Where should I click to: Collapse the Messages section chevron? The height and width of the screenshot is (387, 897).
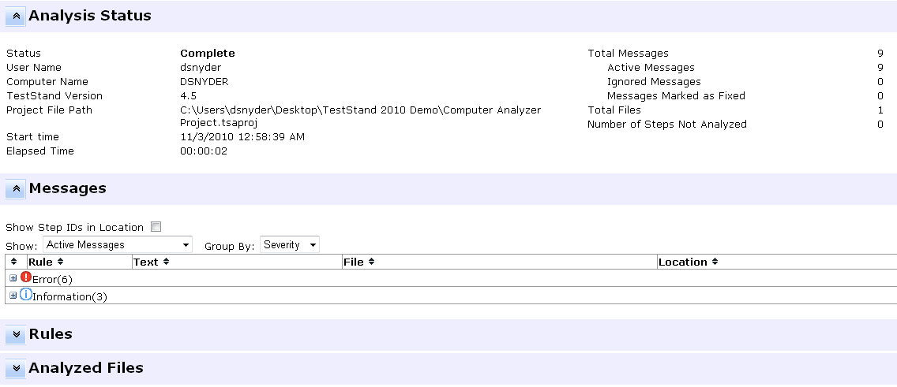point(16,189)
